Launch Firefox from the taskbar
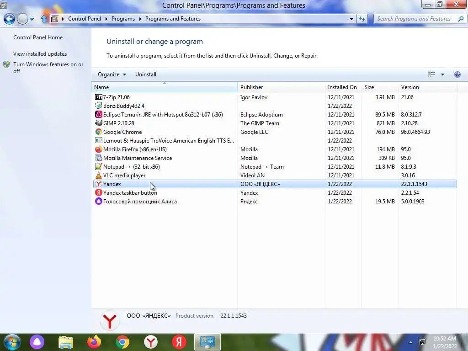This screenshot has height=351, width=468. click(94, 342)
